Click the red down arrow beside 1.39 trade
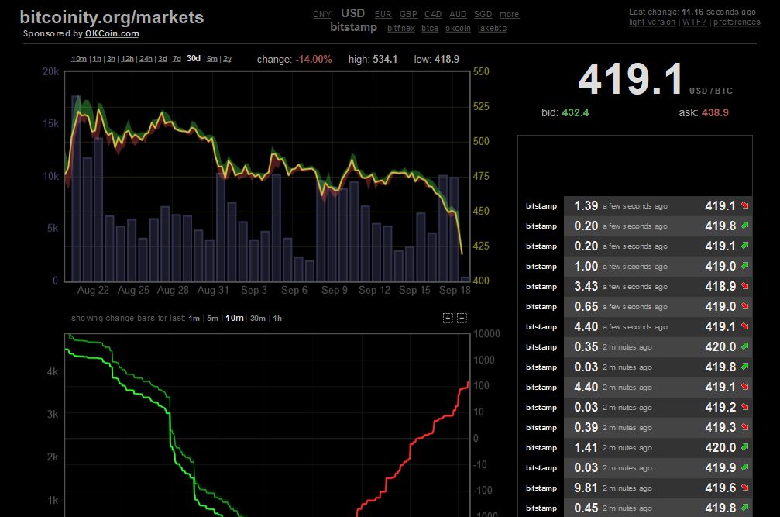This screenshot has width=780, height=517. point(744,205)
